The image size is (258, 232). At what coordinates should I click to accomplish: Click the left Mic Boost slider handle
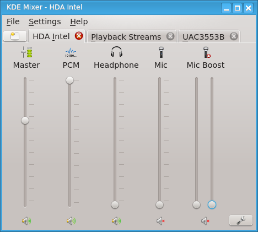pyautogui.click(x=196, y=204)
